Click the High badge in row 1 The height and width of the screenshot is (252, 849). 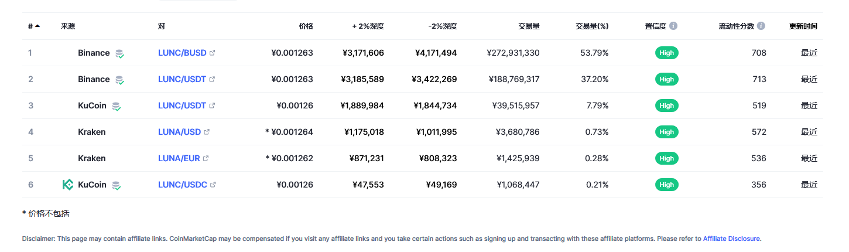click(x=666, y=53)
